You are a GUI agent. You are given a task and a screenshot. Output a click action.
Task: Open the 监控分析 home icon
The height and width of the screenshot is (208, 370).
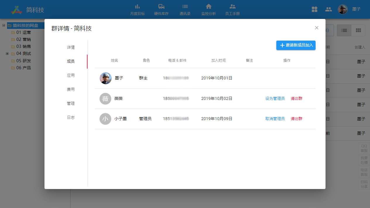click(208, 7)
